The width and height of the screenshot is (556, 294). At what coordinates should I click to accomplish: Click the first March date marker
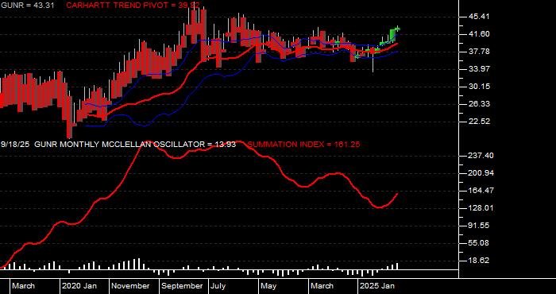[x=23, y=286]
